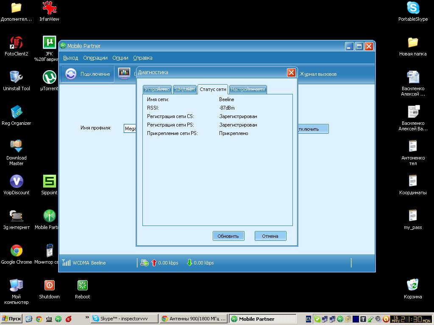Click the EN language indicator in the tray
This screenshot has width=434, height=325.
(309, 319)
